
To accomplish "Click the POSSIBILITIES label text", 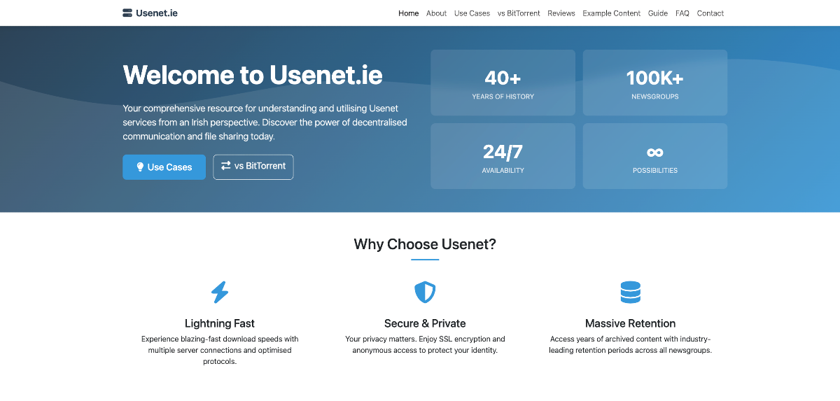I will click(x=655, y=171).
